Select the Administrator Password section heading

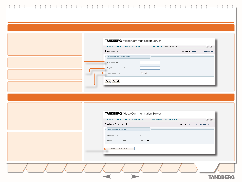(x=119, y=57)
